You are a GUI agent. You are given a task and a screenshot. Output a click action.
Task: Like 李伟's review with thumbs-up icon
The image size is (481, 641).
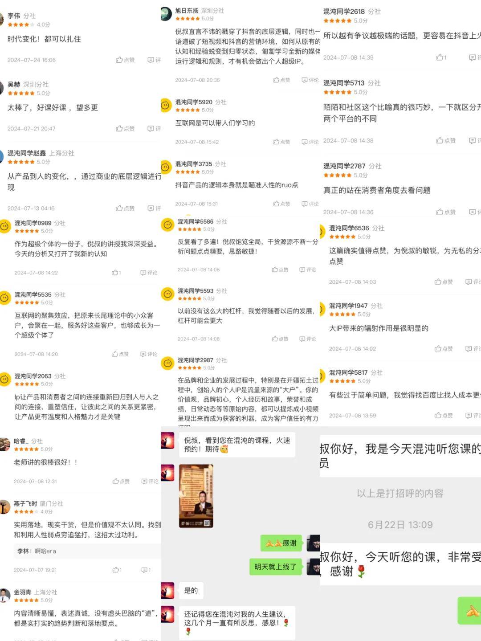pyautogui.click(x=125, y=60)
